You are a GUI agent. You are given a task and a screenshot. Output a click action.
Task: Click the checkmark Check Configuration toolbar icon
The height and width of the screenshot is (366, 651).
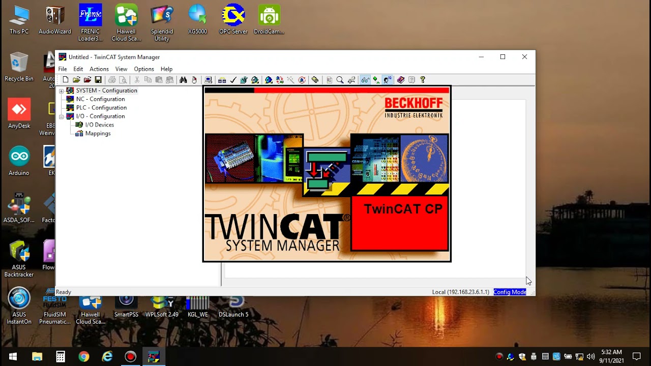tap(233, 80)
